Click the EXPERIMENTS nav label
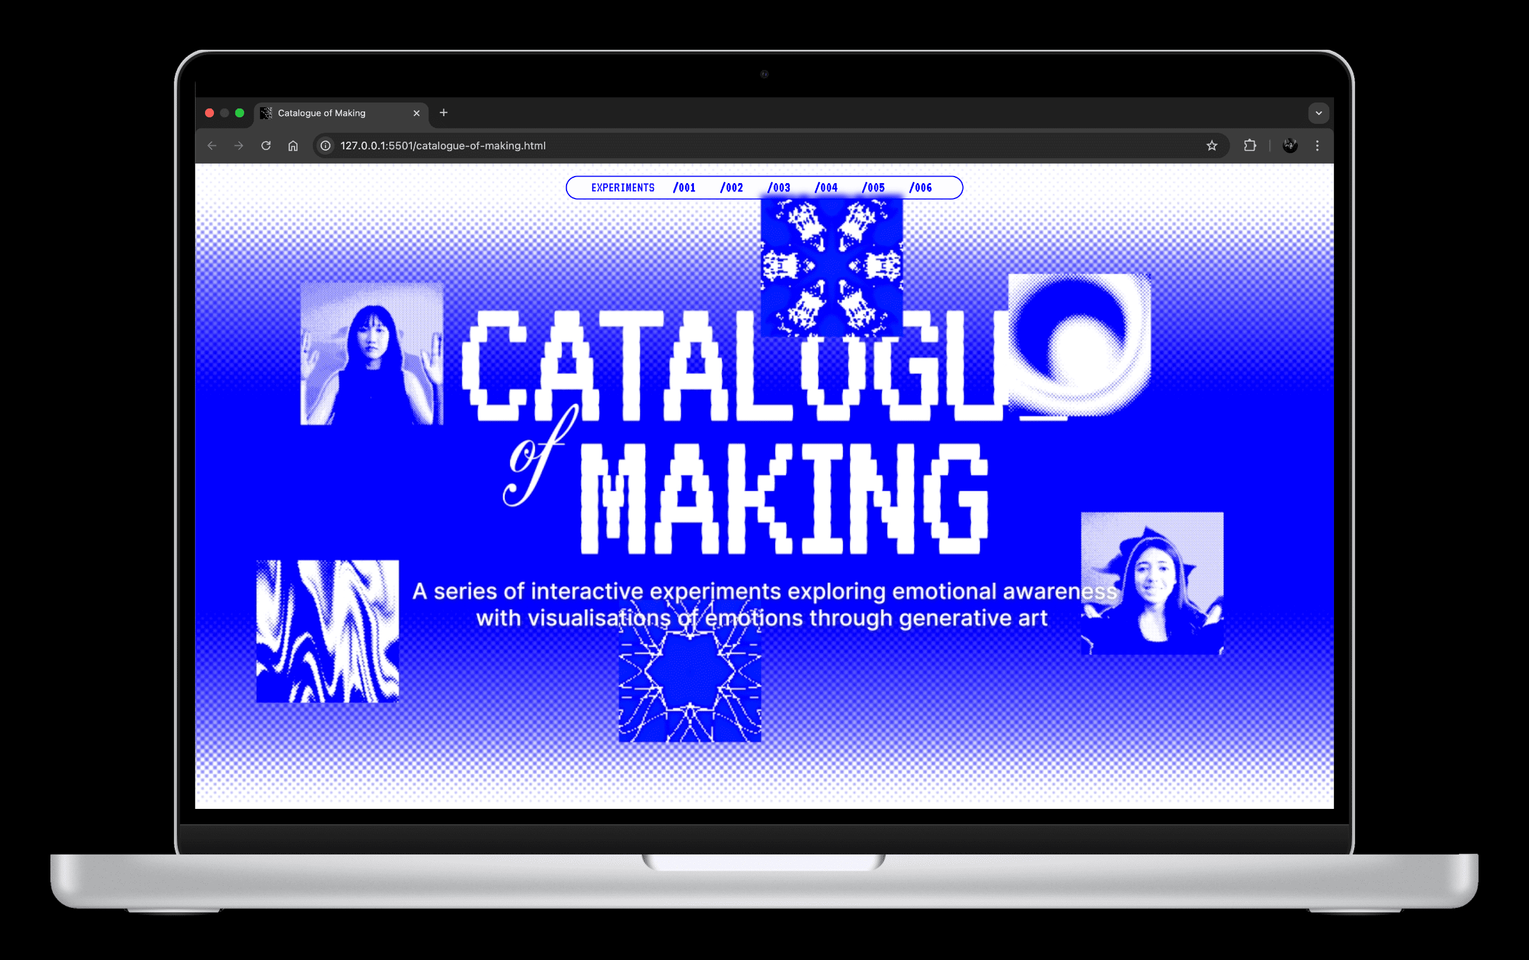This screenshot has height=960, width=1529. tap(622, 188)
